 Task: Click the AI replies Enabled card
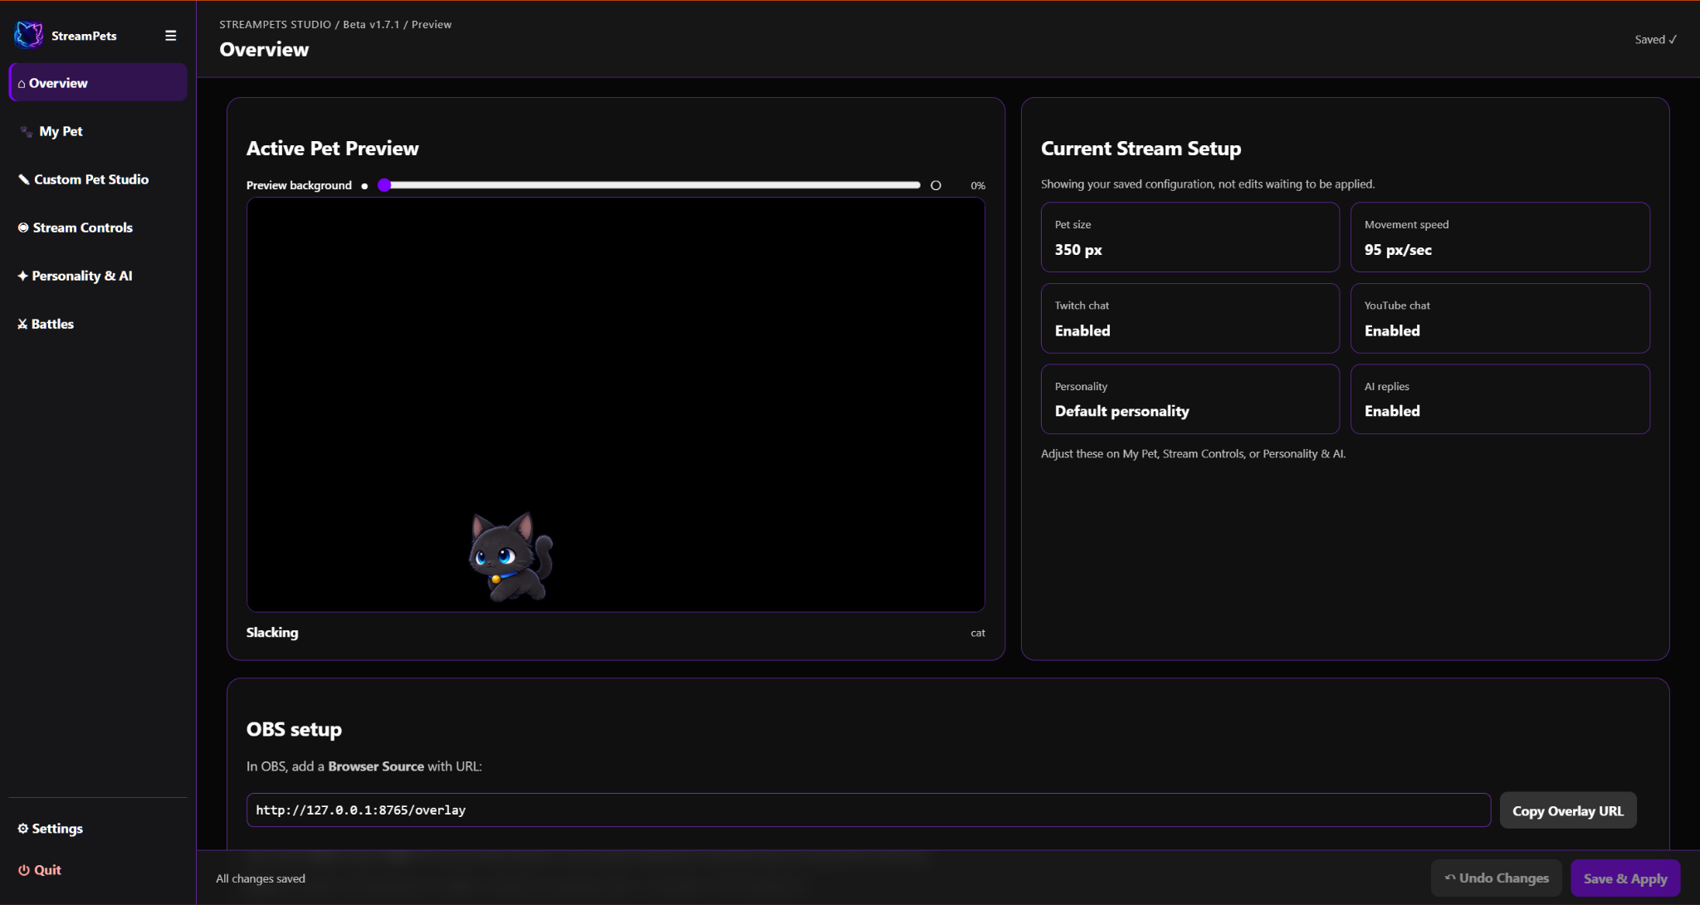tap(1500, 399)
